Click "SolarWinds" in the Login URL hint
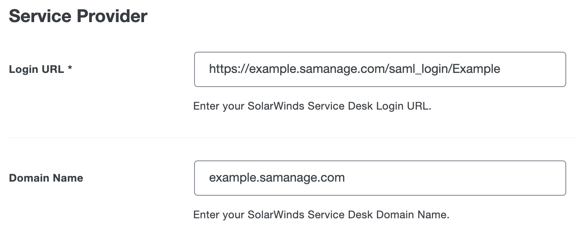576x228 pixels. 261,106
